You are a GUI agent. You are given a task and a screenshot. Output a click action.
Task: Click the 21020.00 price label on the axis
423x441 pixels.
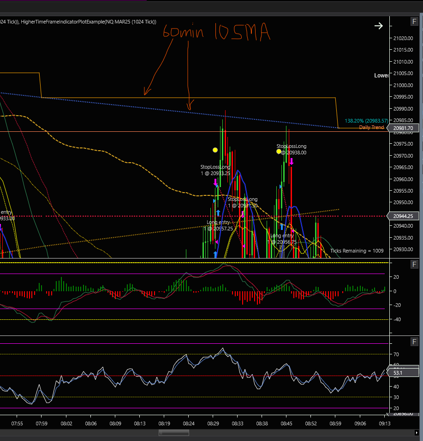click(403, 38)
